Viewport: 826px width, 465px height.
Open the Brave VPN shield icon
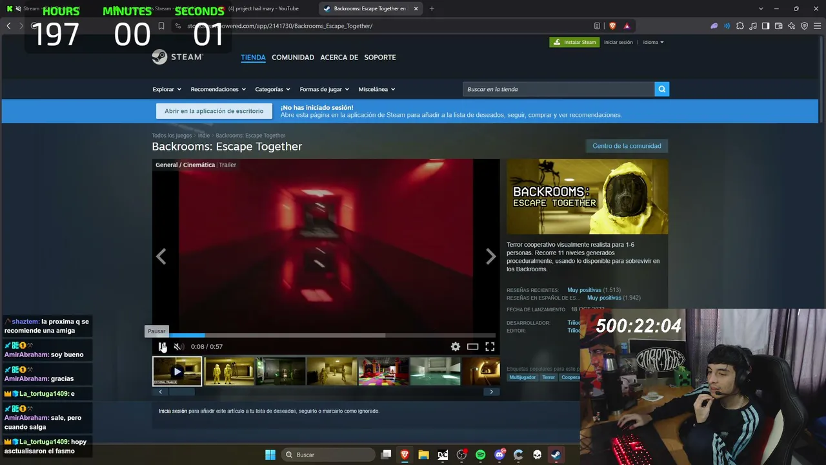[x=805, y=26]
